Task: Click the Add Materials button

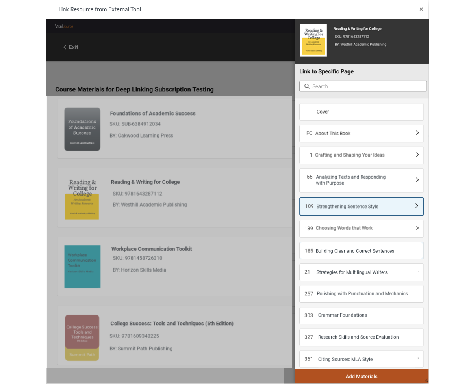Action: [362, 377]
